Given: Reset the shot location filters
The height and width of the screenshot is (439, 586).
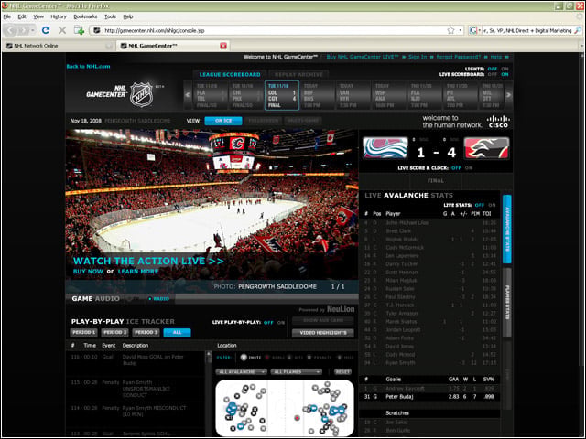Looking at the screenshot, I should coord(342,372).
